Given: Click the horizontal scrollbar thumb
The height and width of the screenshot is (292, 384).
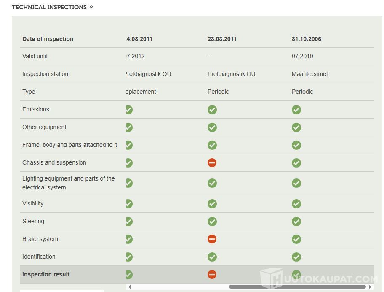Looking at the screenshot, I should [297, 287].
